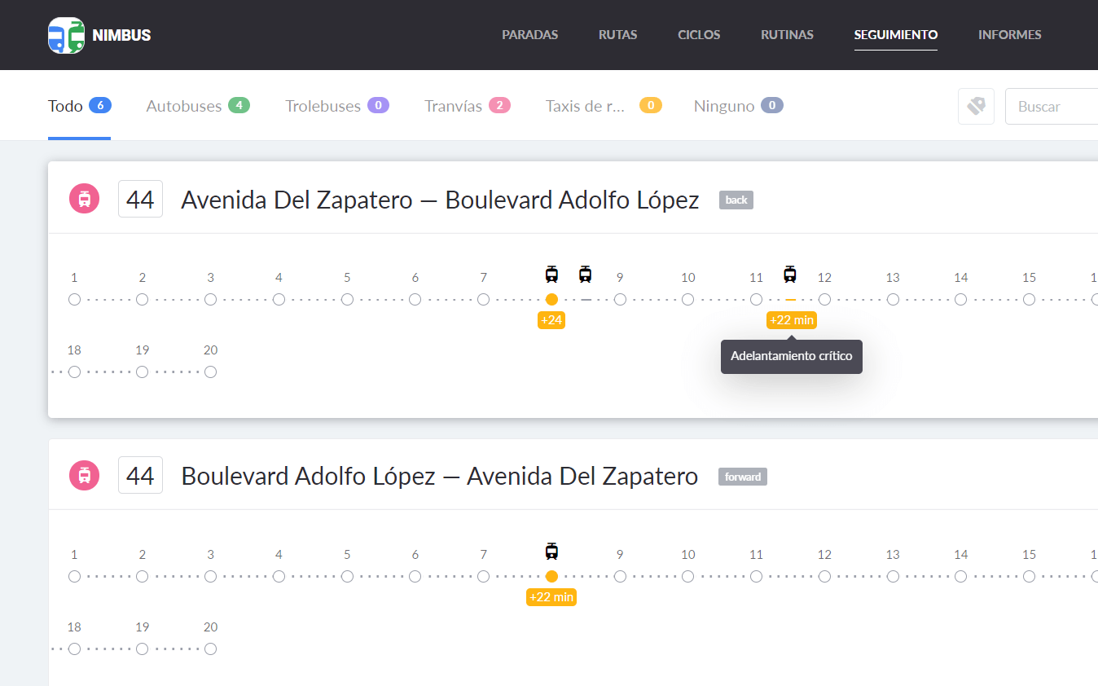Select tram vehicle at stop 8, back route
The width and height of the screenshot is (1098, 686).
(x=551, y=274)
